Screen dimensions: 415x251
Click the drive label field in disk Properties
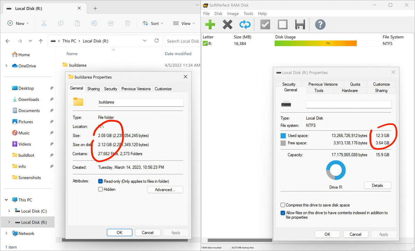[x=349, y=104]
